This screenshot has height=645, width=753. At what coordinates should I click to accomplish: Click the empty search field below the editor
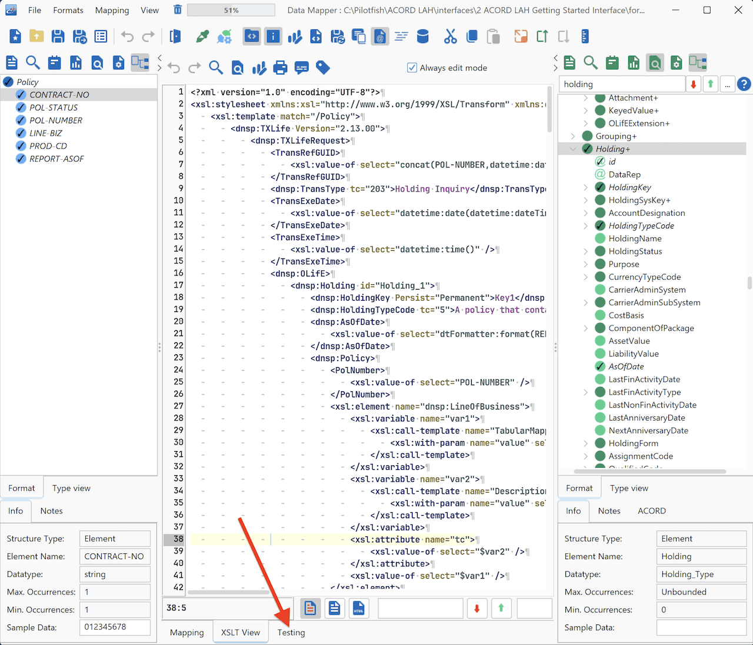coord(421,609)
